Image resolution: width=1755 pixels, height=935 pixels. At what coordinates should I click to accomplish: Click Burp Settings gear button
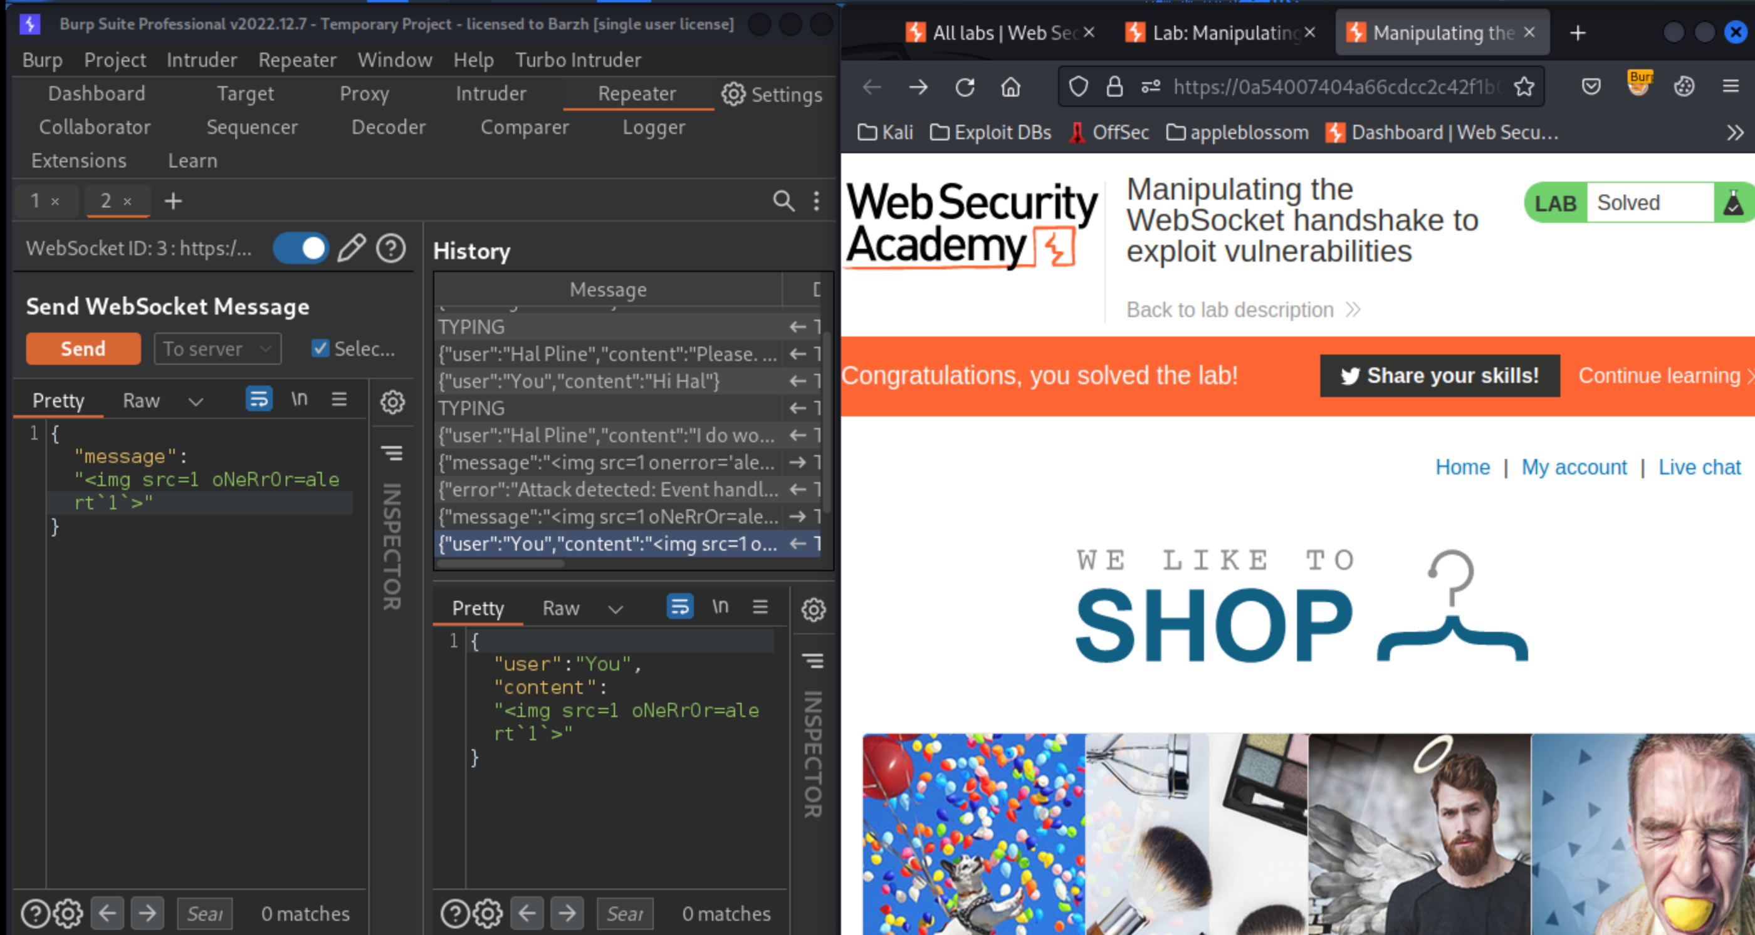click(772, 95)
